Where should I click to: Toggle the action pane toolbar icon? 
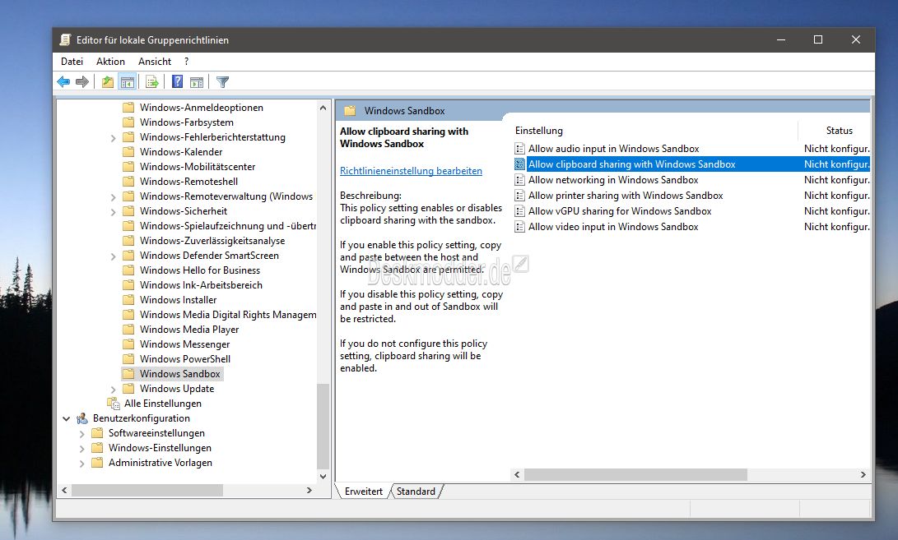[x=197, y=82]
